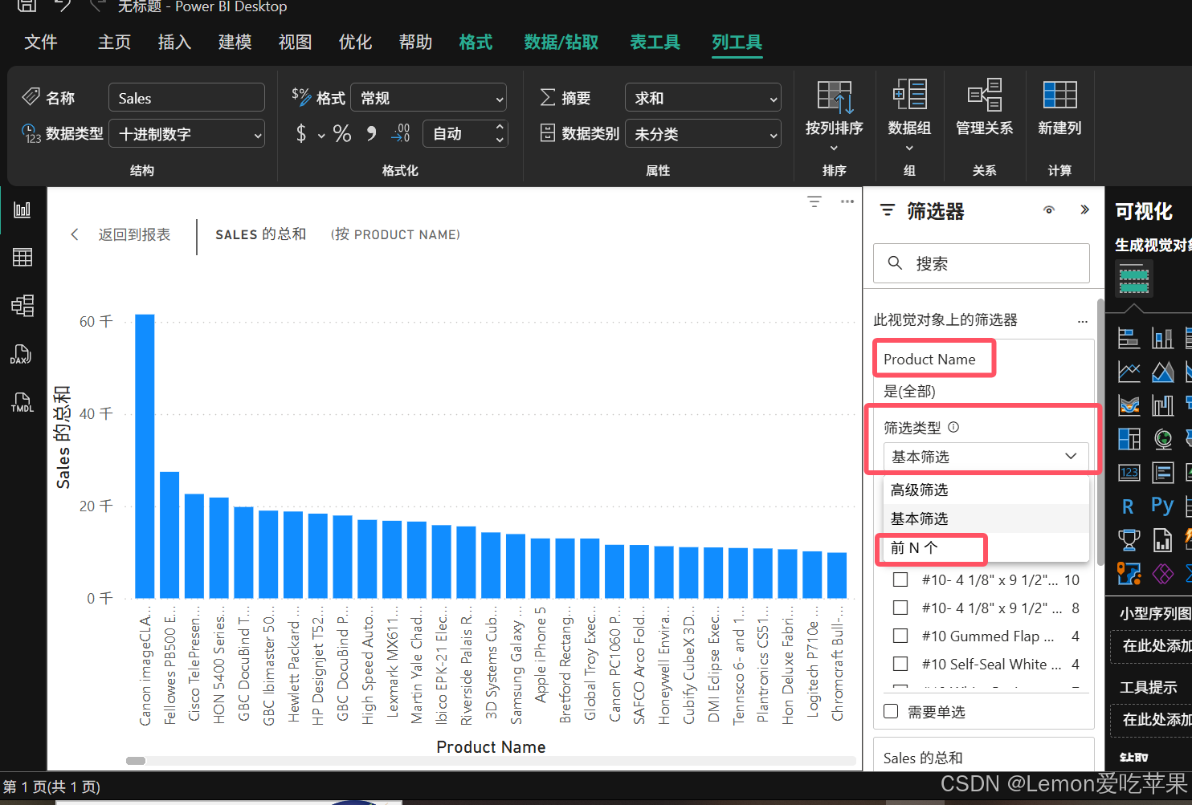Open Model view in left sidebar
This screenshot has width=1192, height=805.
coord(22,306)
